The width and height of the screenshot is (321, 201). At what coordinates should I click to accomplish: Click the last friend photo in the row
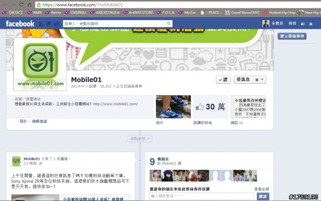pos(251,175)
